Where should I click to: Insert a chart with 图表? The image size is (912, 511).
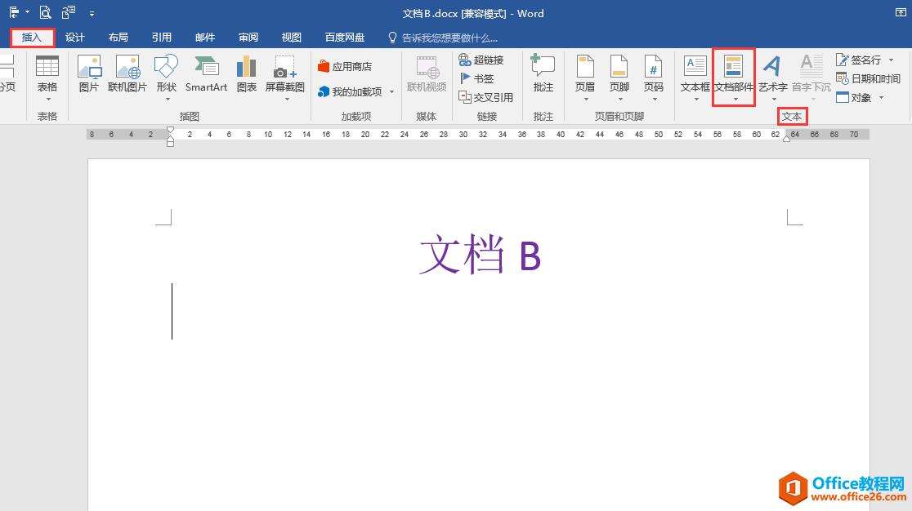click(x=247, y=73)
